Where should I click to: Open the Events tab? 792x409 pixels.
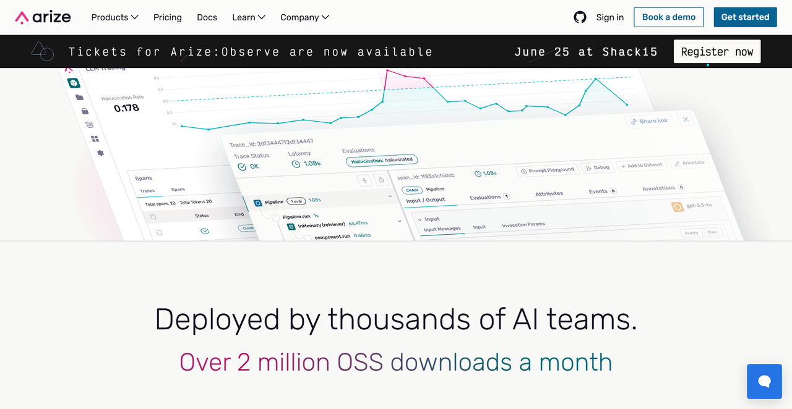click(602, 191)
